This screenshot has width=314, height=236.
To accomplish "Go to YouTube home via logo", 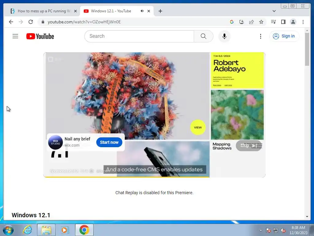I will pyautogui.click(x=40, y=36).
